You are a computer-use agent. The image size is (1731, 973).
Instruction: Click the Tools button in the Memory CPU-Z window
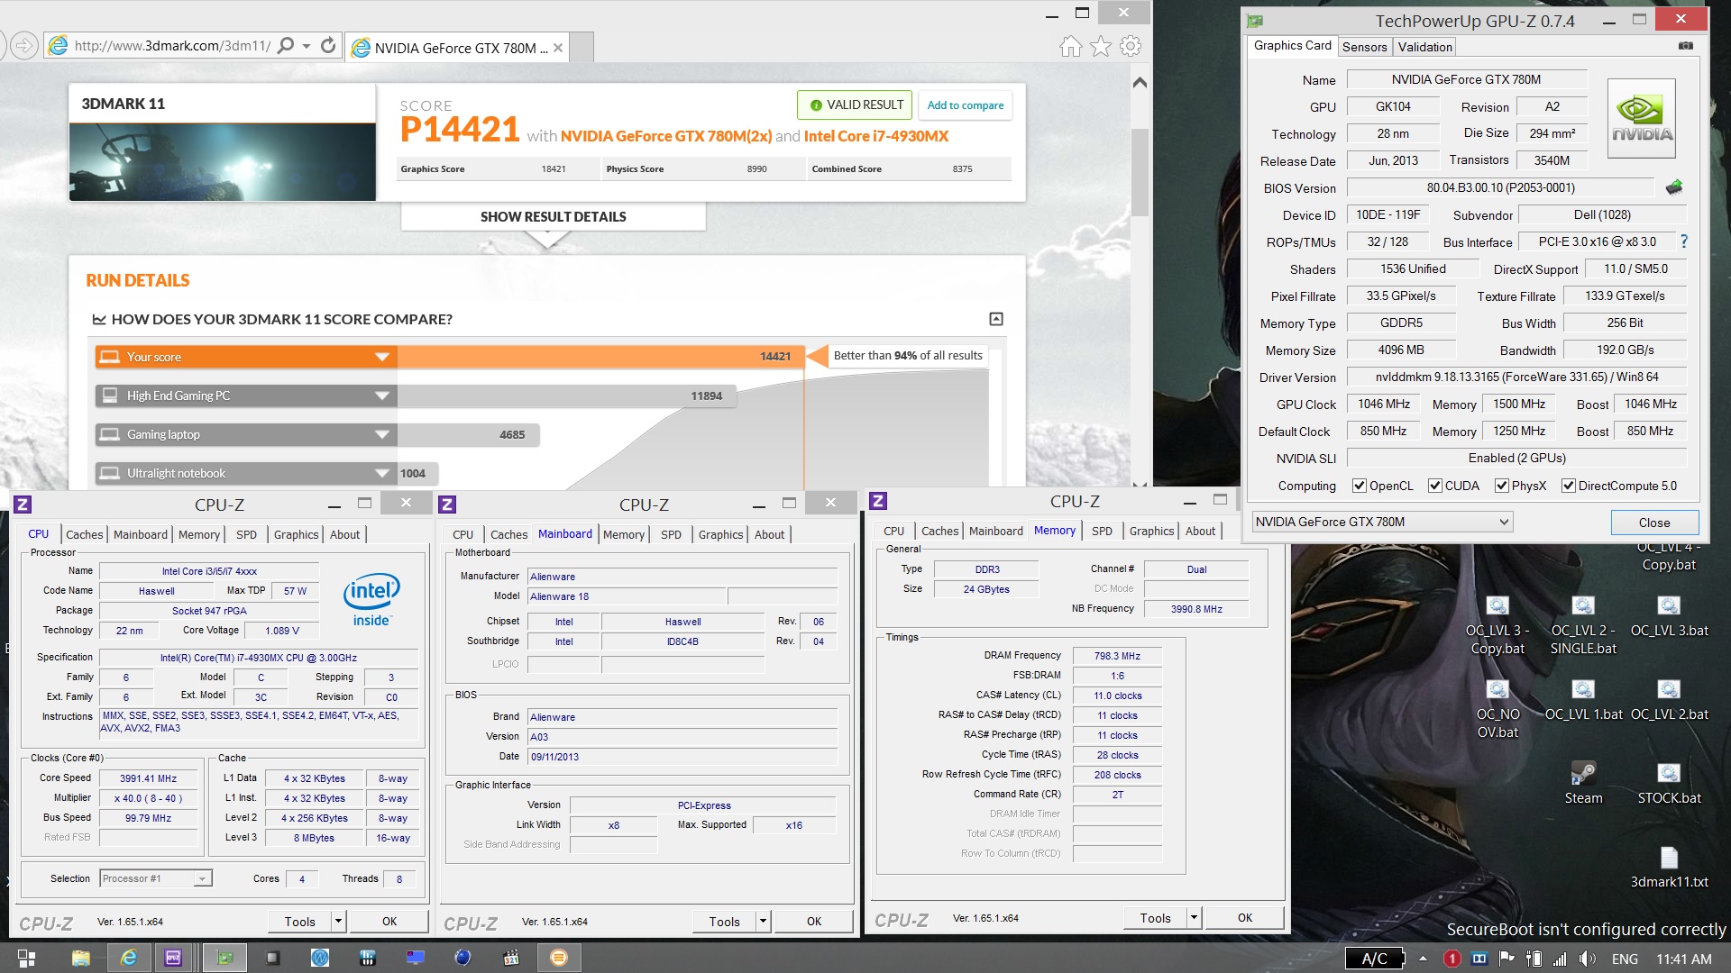click(1155, 917)
